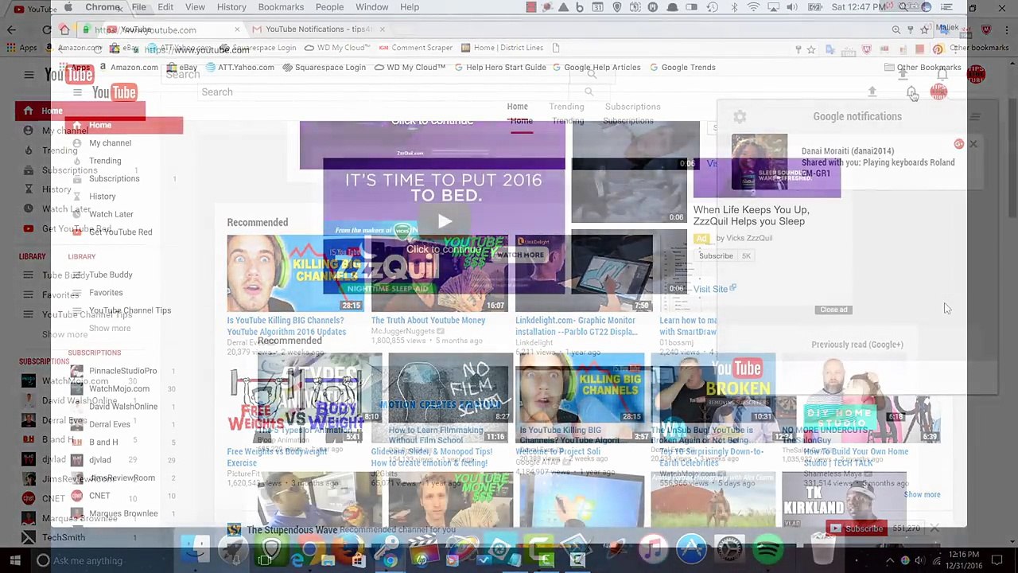Open the red channel avatar account menu

point(938,92)
